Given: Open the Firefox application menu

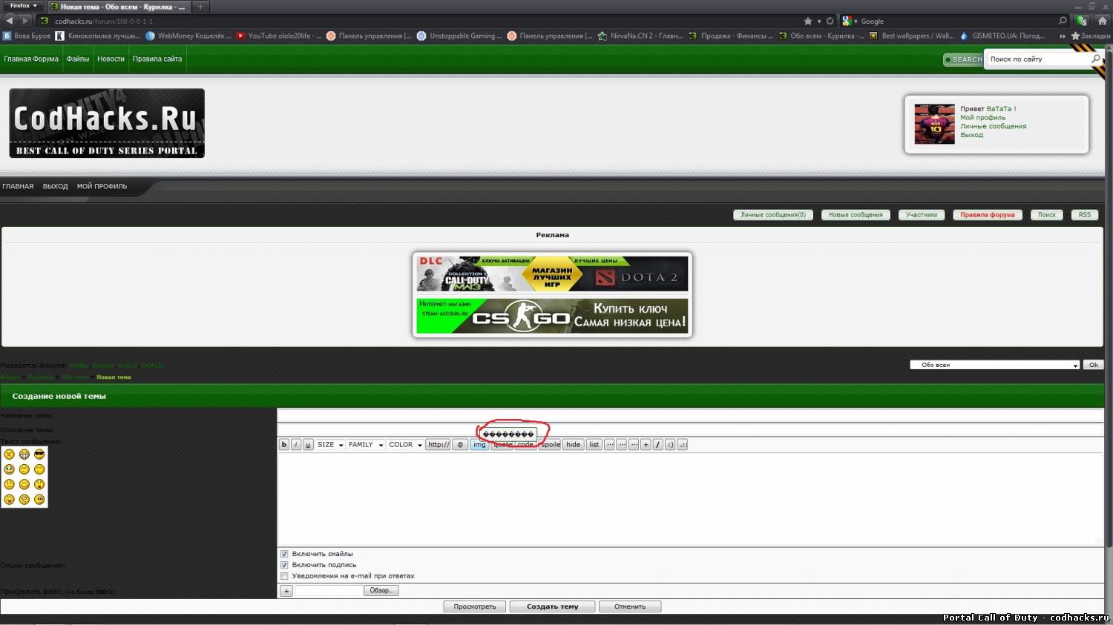Looking at the screenshot, I should [23, 5].
